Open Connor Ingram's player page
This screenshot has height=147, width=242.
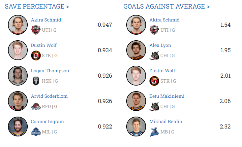(47, 122)
